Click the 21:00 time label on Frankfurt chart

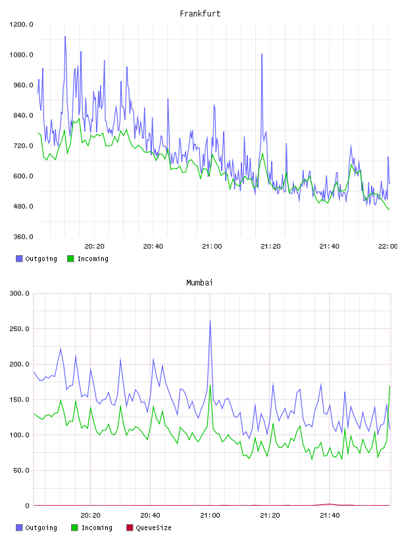coord(212,247)
